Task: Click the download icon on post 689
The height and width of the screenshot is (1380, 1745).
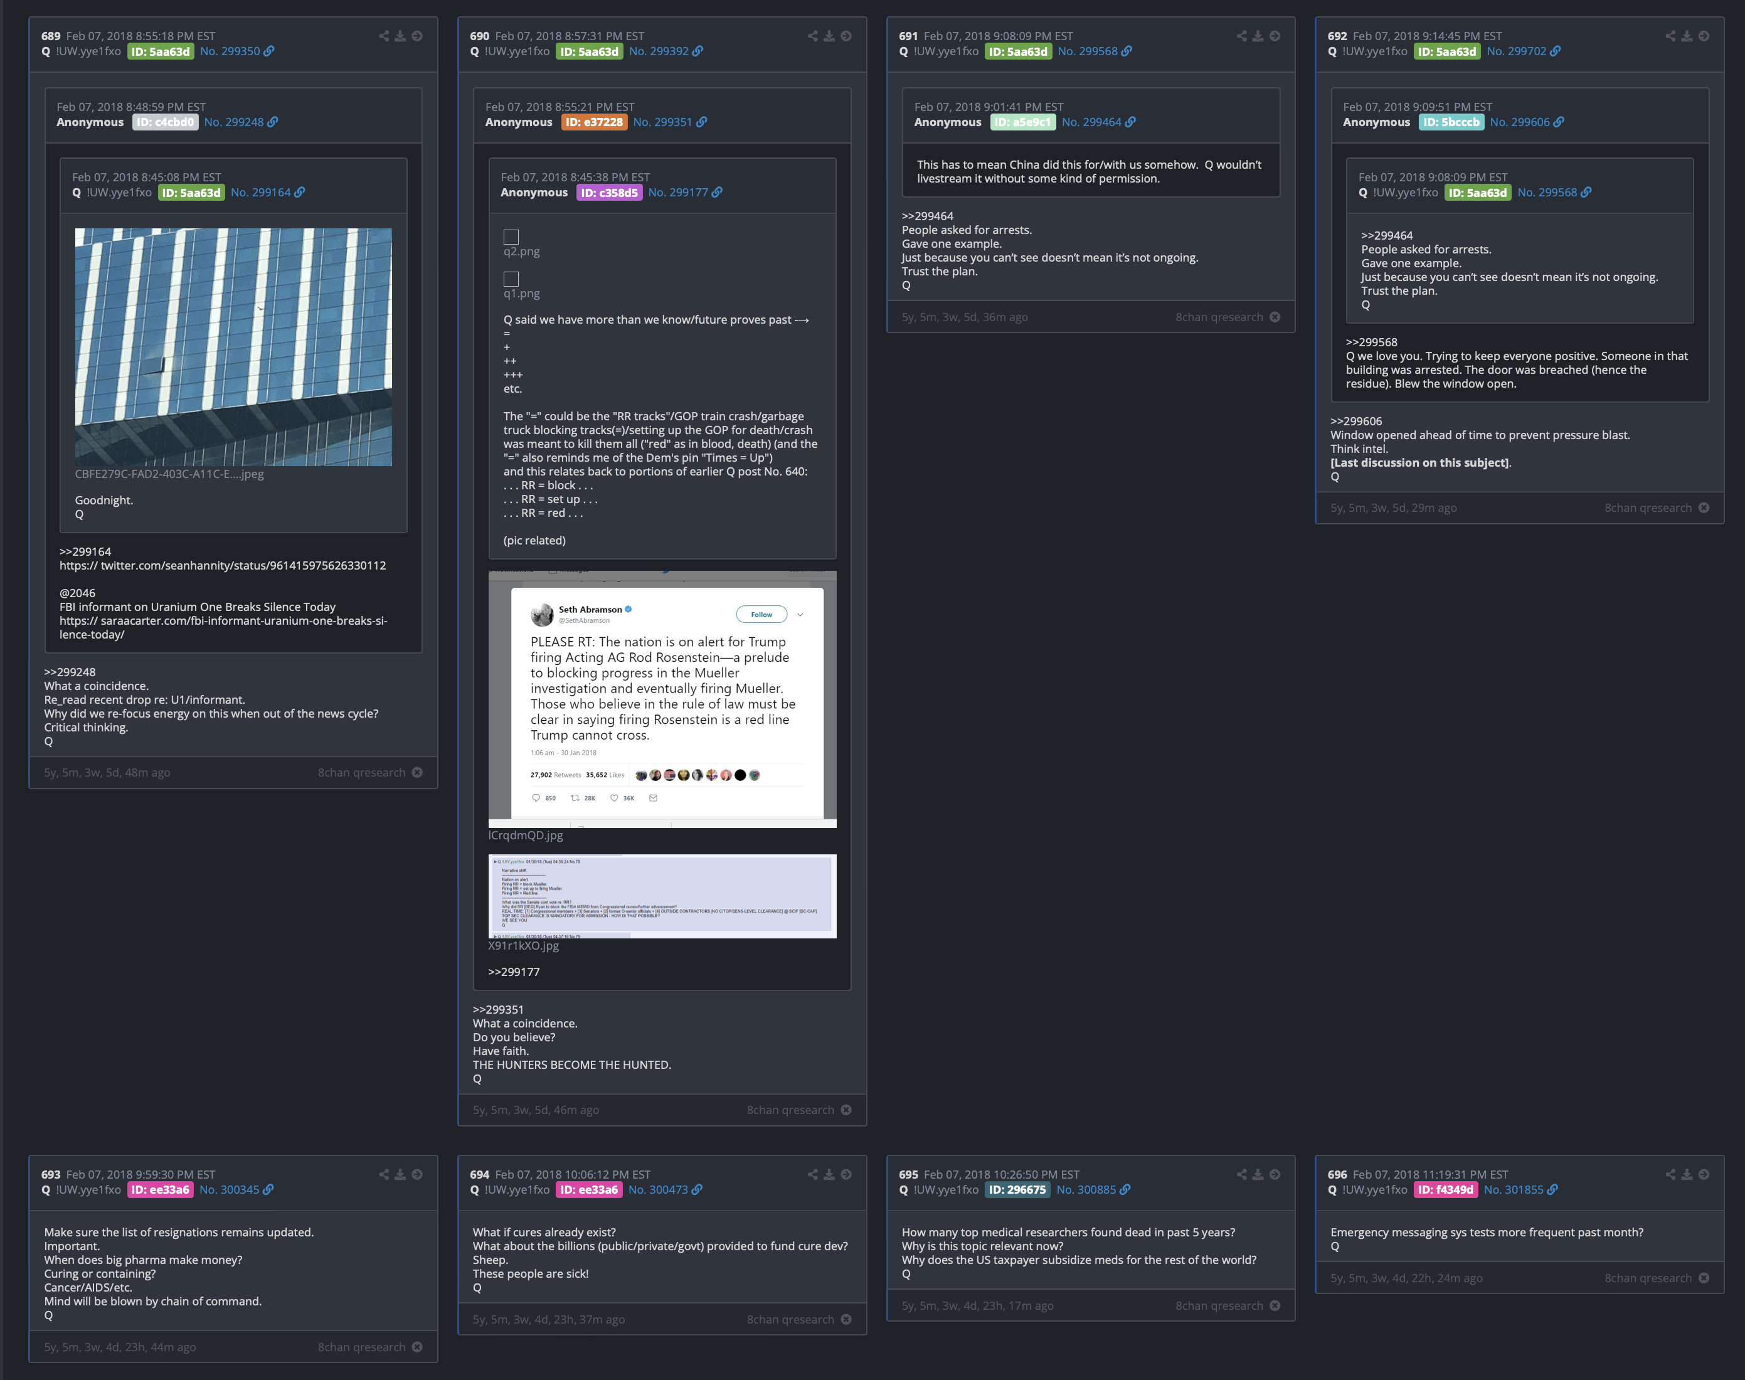Action: point(400,36)
